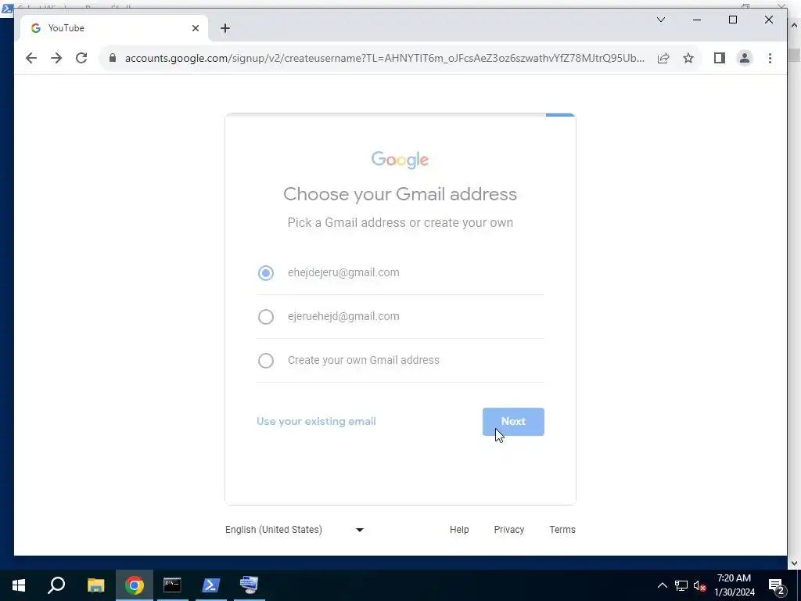Click Use your existing email link

point(316,422)
